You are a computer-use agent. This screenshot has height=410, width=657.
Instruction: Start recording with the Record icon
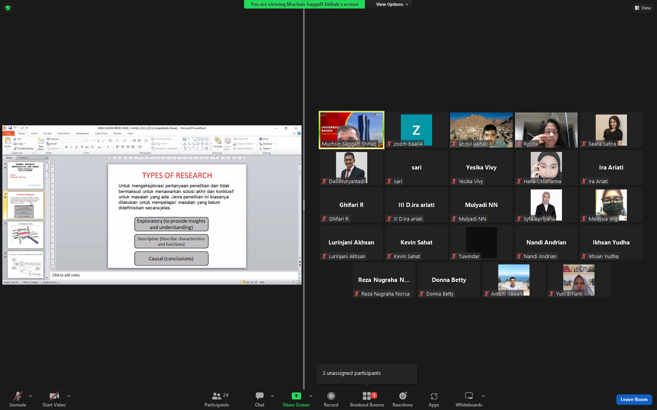click(x=331, y=396)
